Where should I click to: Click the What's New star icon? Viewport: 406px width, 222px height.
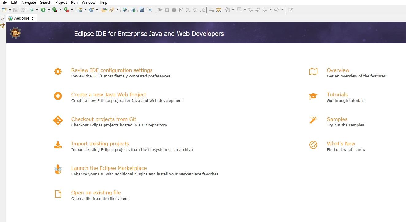313,145
